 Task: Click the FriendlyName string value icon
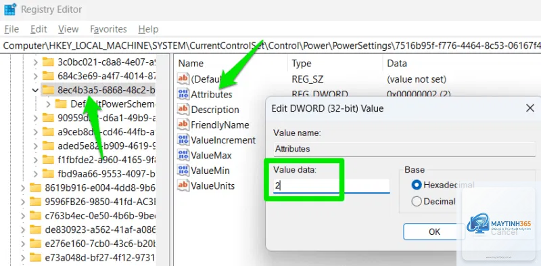[x=183, y=125]
